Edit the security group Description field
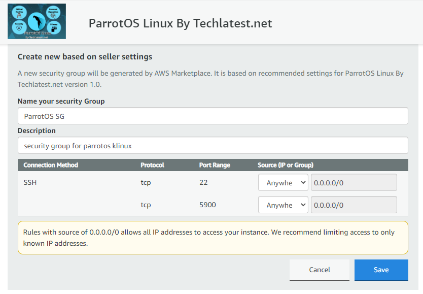The height and width of the screenshot is (294, 423). click(x=213, y=146)
